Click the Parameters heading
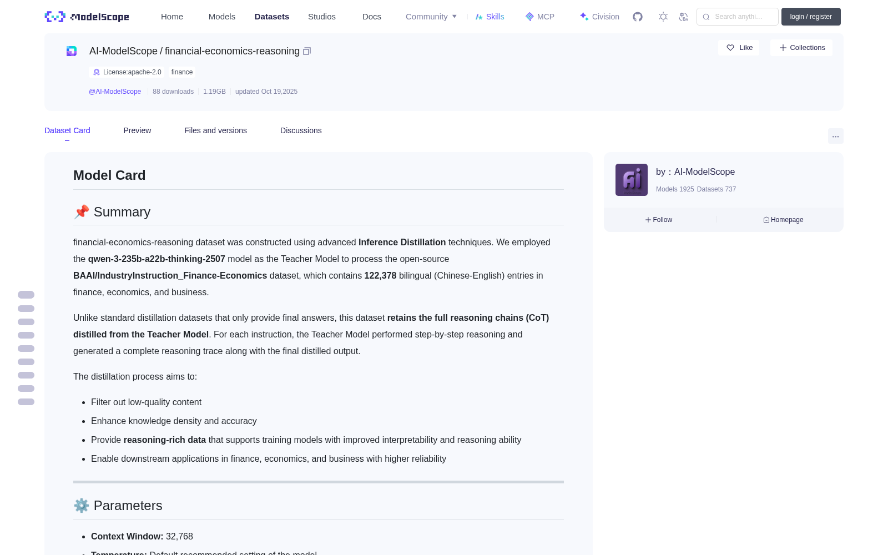This screenshot has height=555, width=888. coord(118,506)
